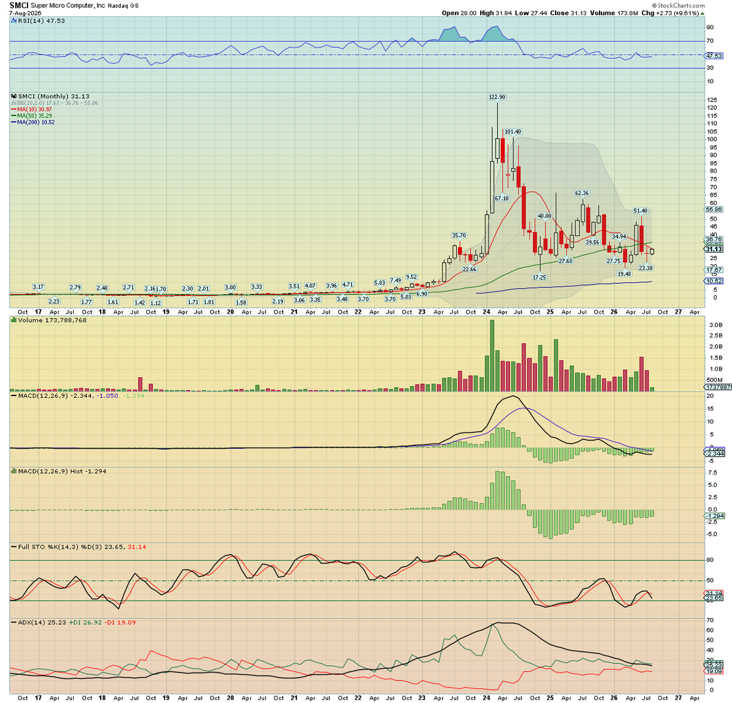Click the 3.17 price annotation
Image resolution: width=732 pixels, height=703 pixels.
coord(38,287)
